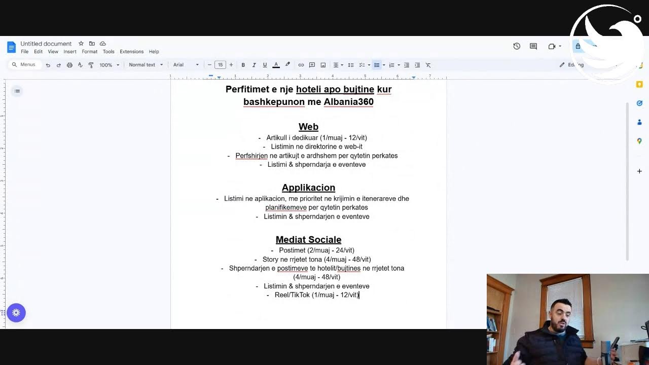
Task: Add a comment from the toolbar
Action: pos(312,65)
